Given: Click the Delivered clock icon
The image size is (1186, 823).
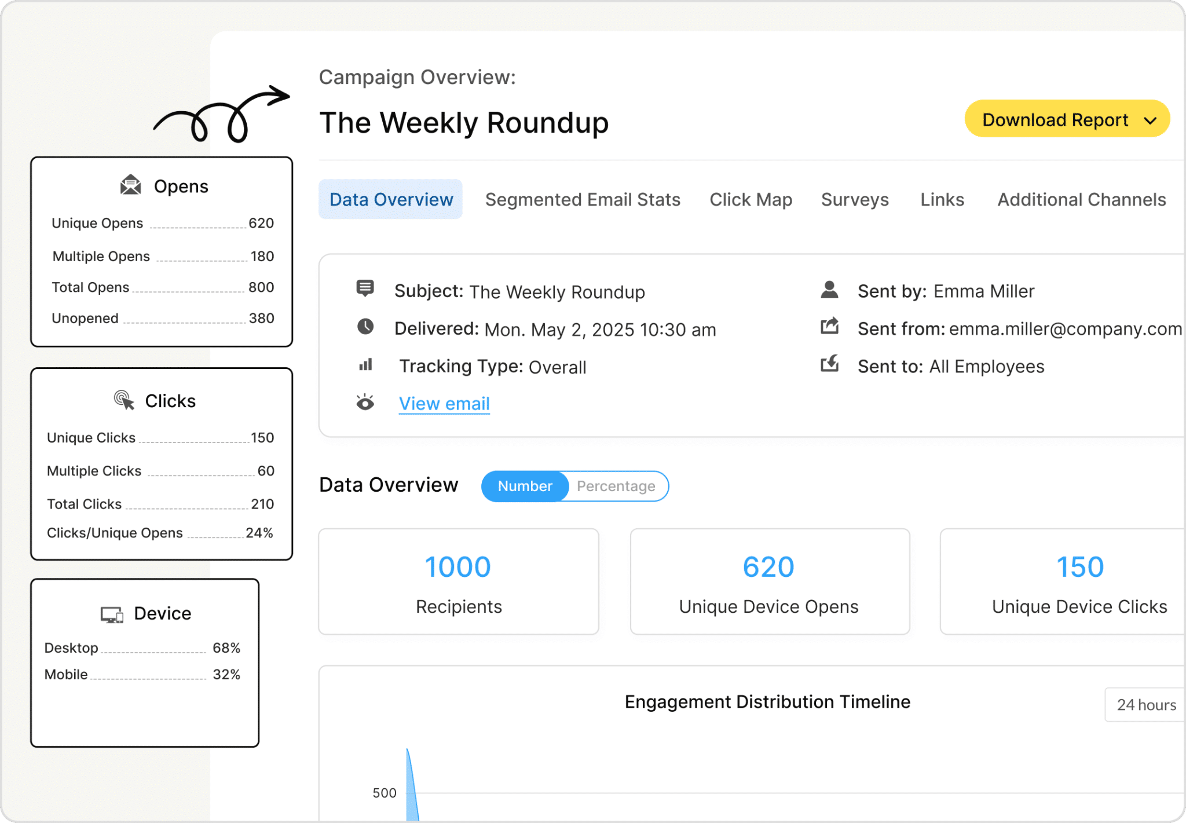Looking at the screenshot, I should click(x=365, y=327).
